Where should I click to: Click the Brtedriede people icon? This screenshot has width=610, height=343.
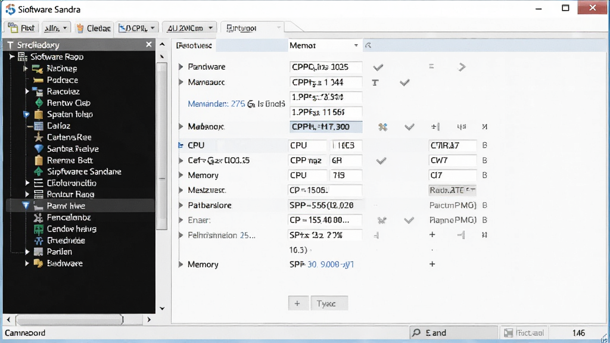click(39, 241)
